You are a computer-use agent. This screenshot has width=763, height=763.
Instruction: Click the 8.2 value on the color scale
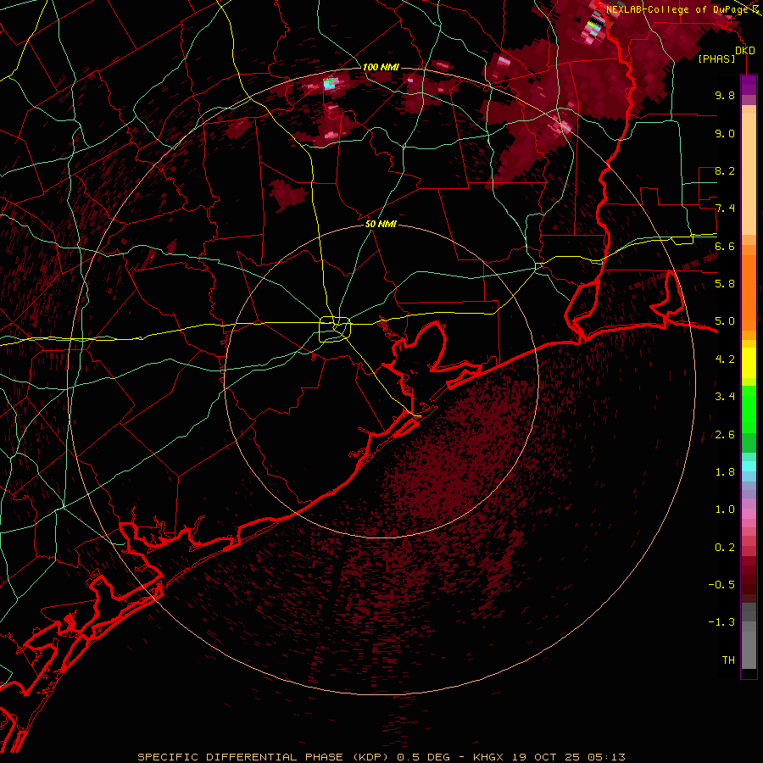(x=725, y=170)
